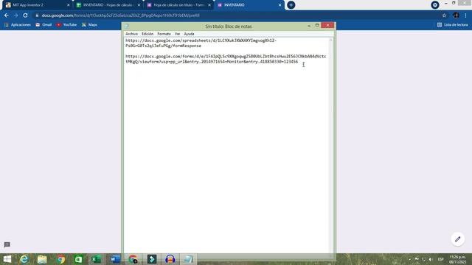Open the Maps bookmark
The image size is (472, 265).
click(89, 24)
